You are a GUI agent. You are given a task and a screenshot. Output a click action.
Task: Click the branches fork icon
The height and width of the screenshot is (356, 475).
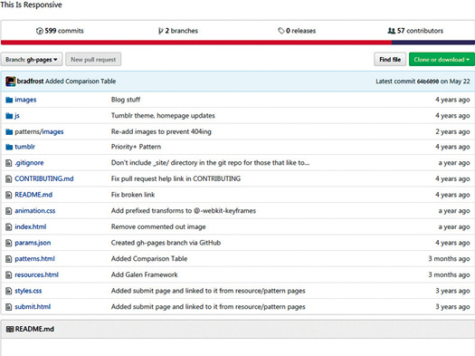point(160,31)
